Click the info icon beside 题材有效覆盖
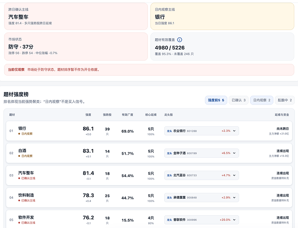Screen dimensions: 298x228 coord(179,40)
